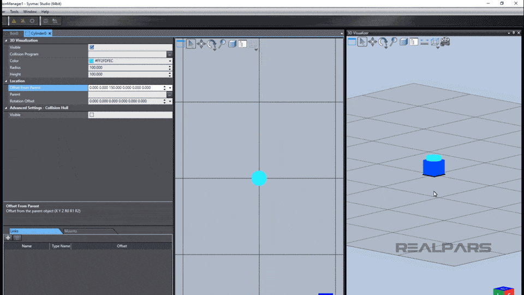The height and width of the screenshot is (295, 524).
Task: Activate the zoom magnifier in 3D Visualizer
Action: tap(394, 42)
